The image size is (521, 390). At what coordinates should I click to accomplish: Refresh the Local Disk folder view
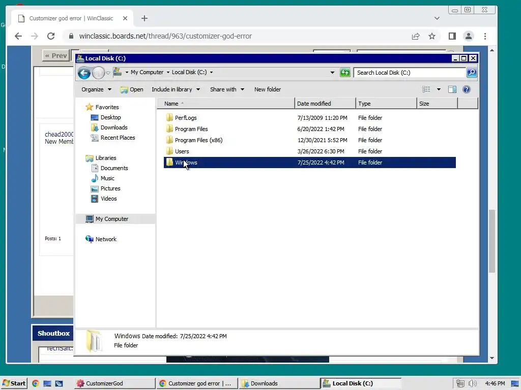point(345,72)
